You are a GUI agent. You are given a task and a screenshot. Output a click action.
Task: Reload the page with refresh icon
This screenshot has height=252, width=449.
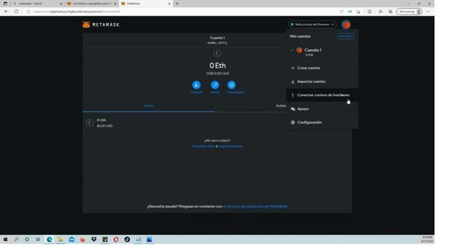click(x=16, y=12)
